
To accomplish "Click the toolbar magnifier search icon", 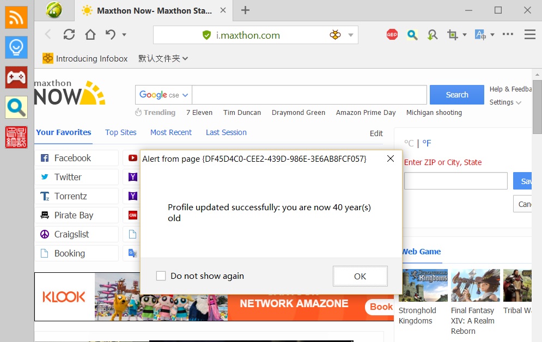I will coord(412,34).
